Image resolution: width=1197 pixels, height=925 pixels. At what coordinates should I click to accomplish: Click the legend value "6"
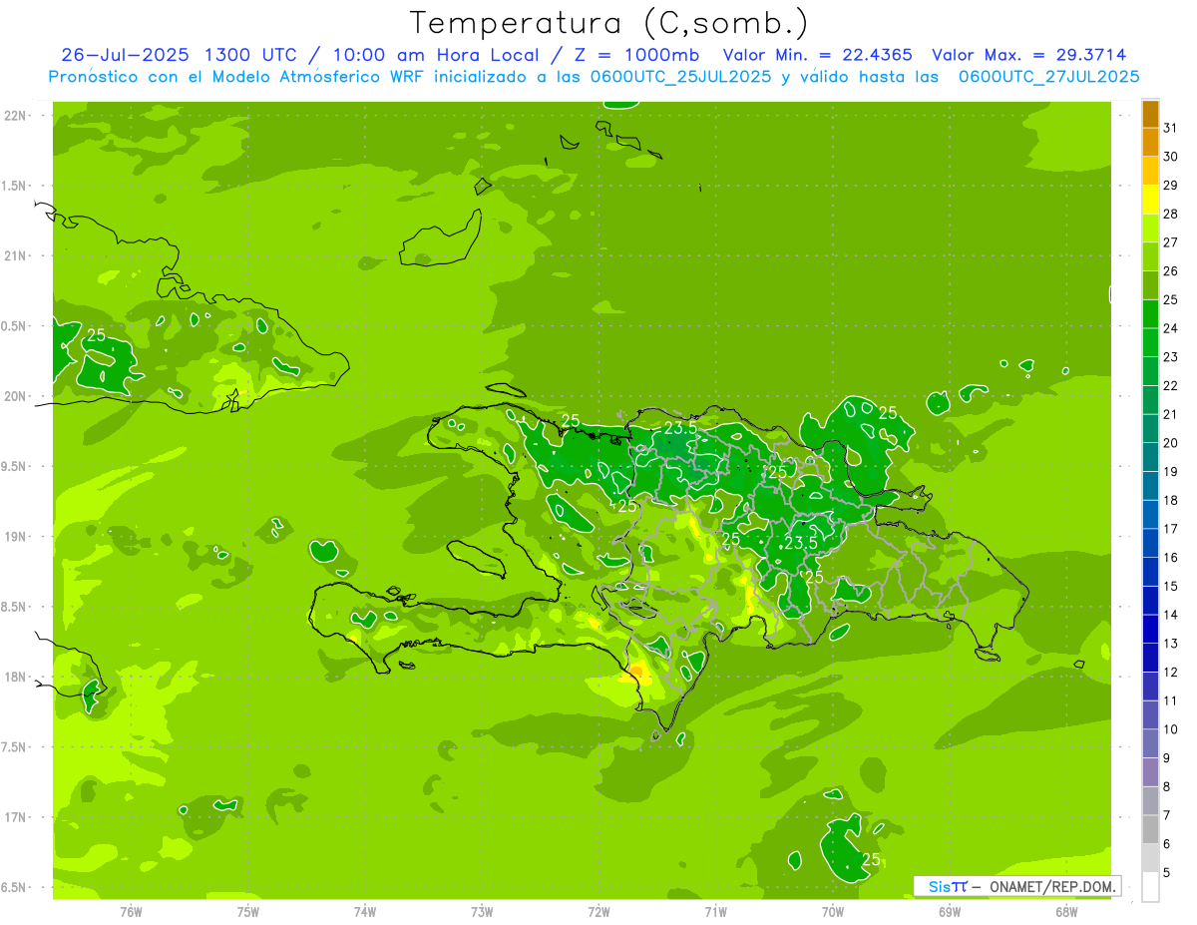pyautogui.click(x=1167, y=844)
